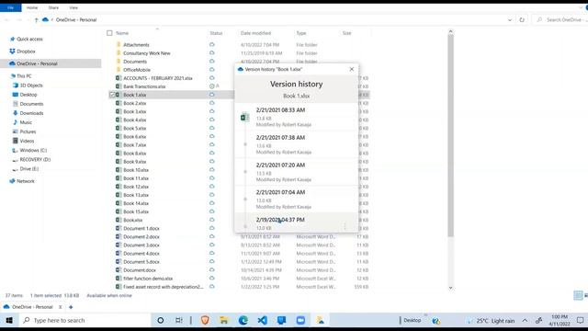
Task: Switch to large icons view button
Action: click(x=586, y=295)
